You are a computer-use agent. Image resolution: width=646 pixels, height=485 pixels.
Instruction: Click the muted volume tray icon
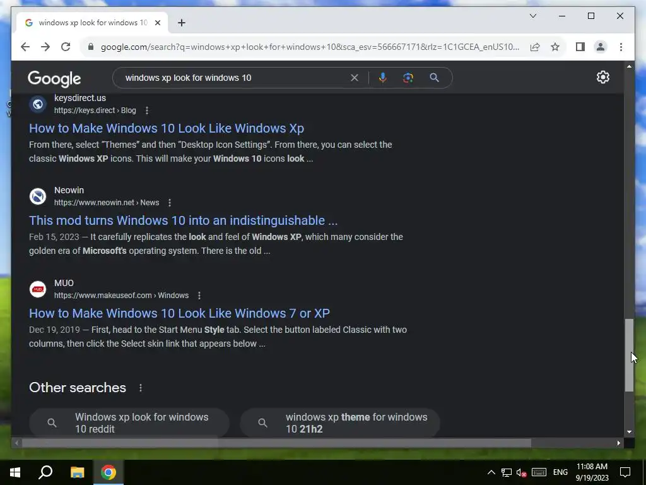[x=521, y=472]
